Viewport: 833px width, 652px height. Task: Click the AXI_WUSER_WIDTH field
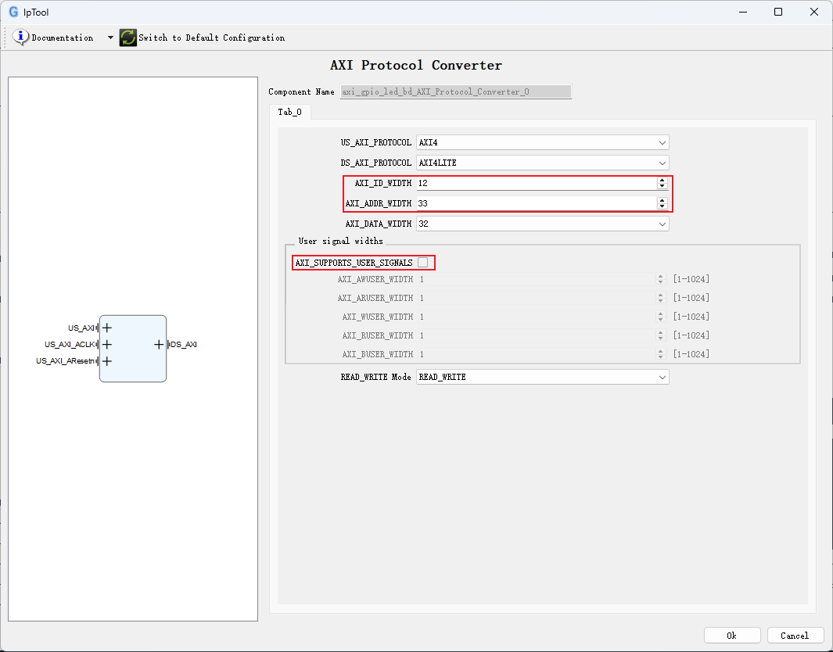point(537,317)
